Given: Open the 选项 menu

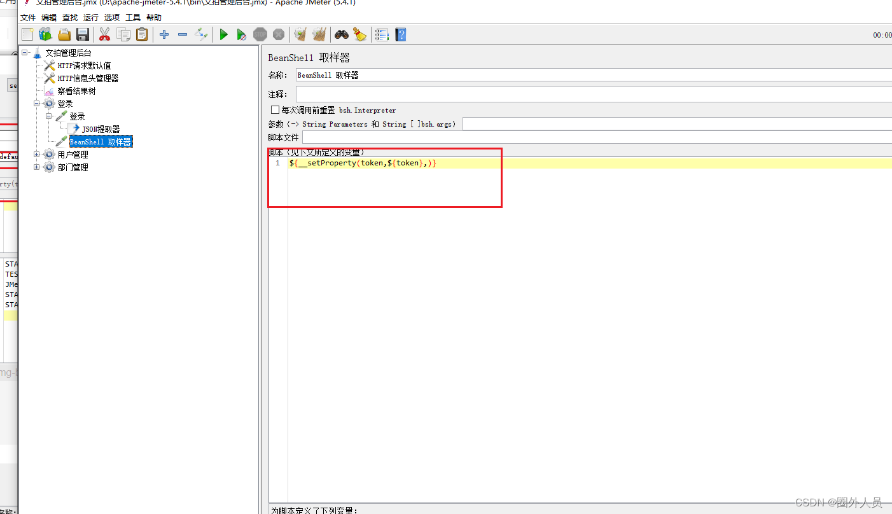Looking at the screenshot, I should pos(112,18).
